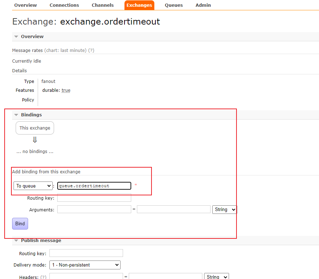Viewport: 319px width, 279px height.
Task: Click the Bind button
Action: (x=20, y=223)
